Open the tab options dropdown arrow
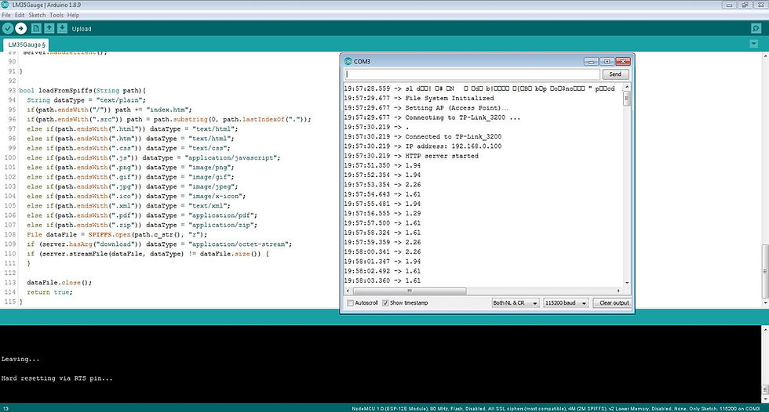The height and width of the screenshot is (412, 769). click(754, 44)
